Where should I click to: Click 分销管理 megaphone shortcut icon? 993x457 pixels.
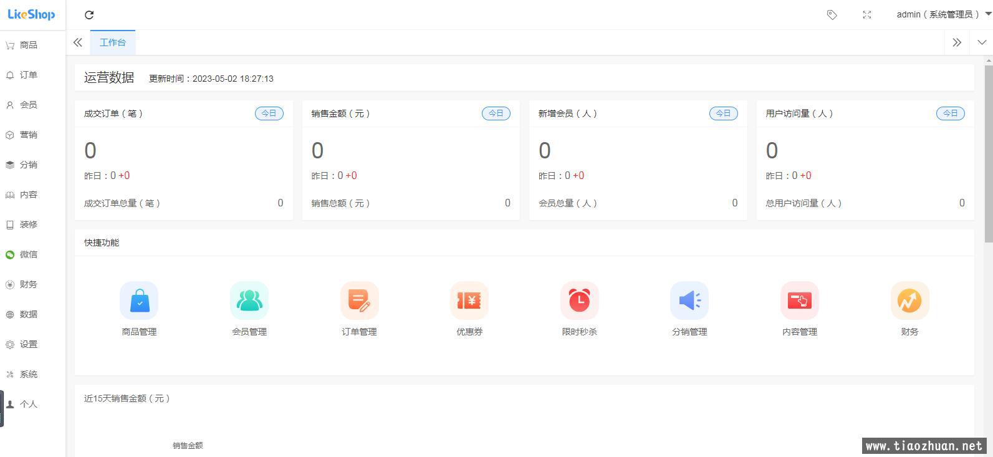pos(689,301)
